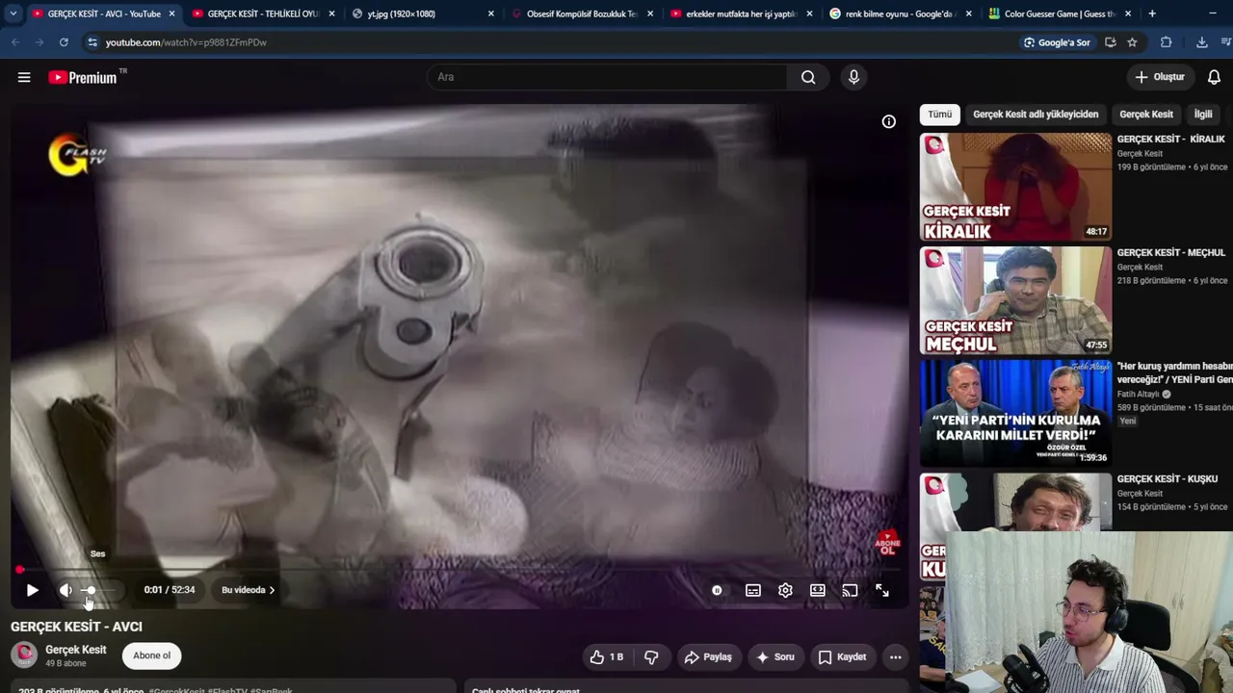Switch to "renk bilme oyunu" Google tab

pyautogui.click(x=901, y=13)
